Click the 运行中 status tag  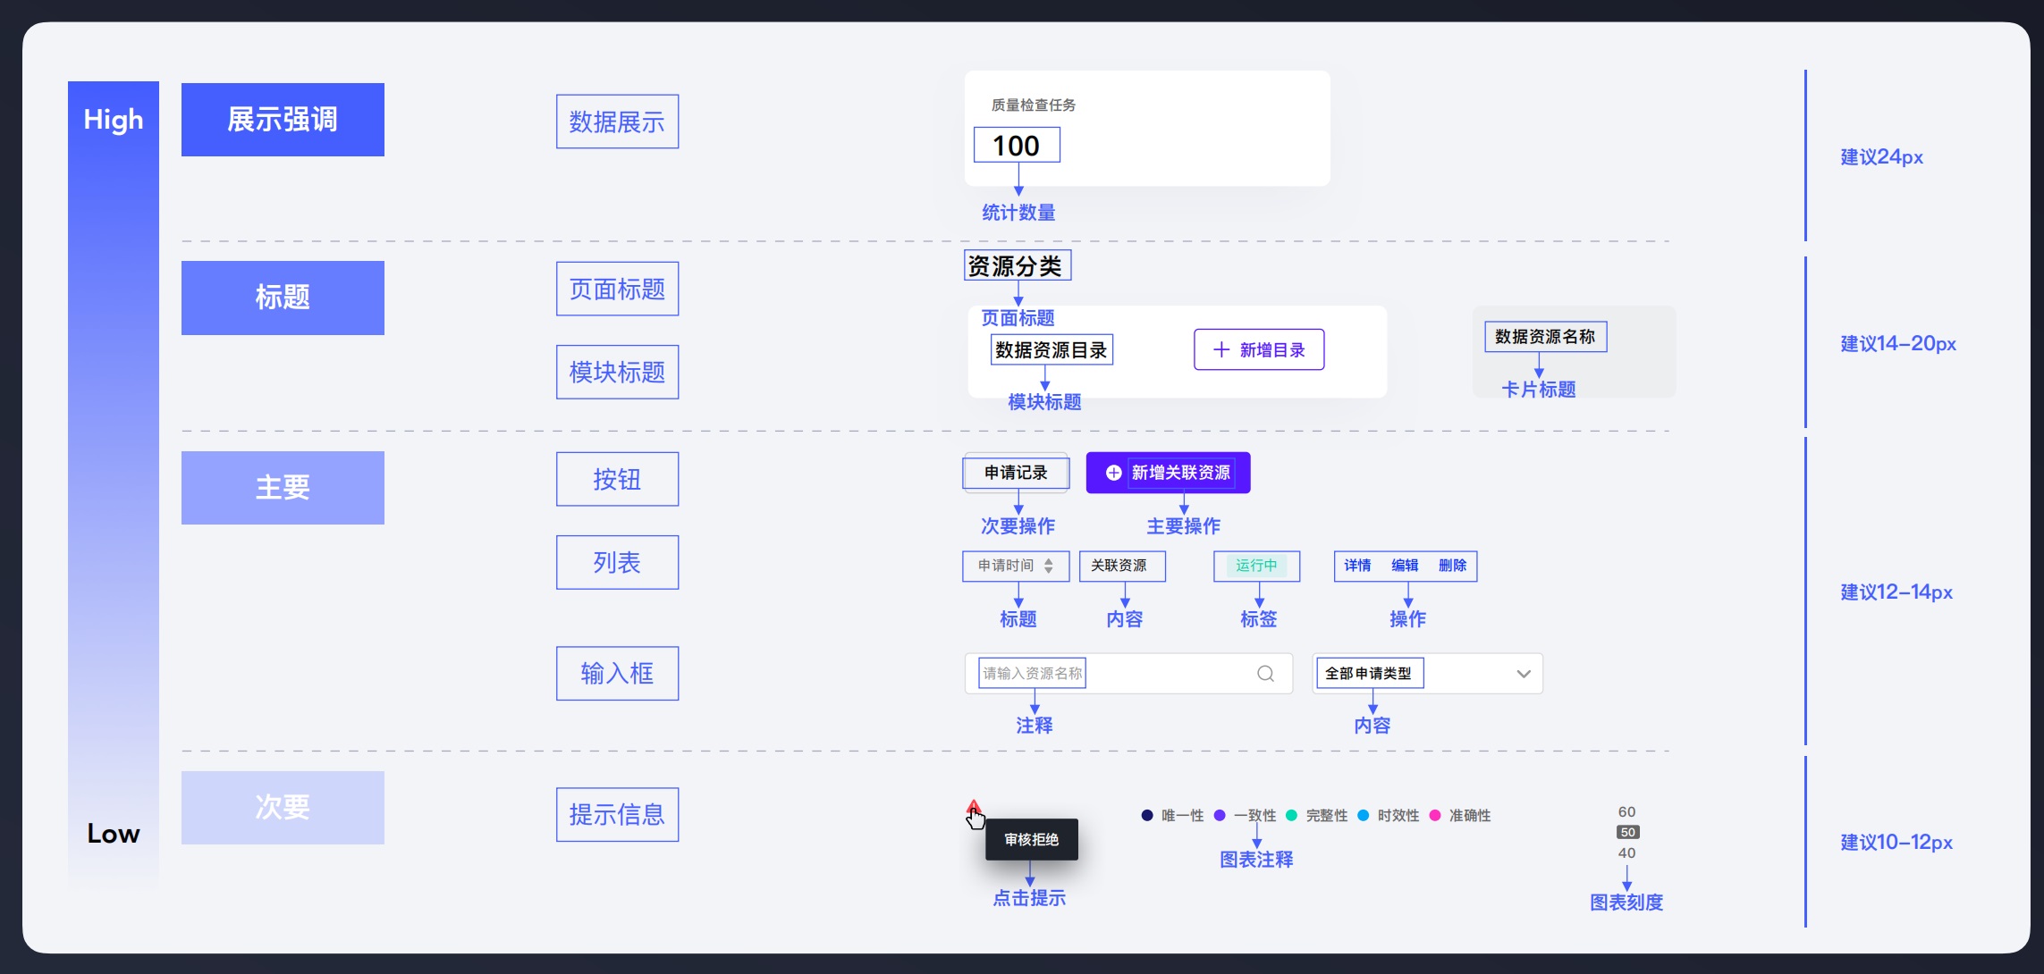(1255, 565)
